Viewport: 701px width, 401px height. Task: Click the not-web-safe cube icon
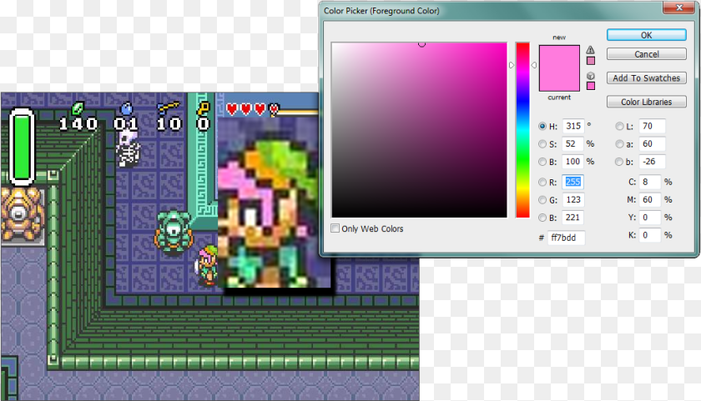point(591,76)
